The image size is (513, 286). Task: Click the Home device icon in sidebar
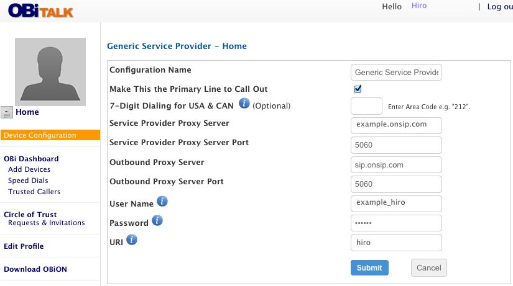(x=7, y=112)
